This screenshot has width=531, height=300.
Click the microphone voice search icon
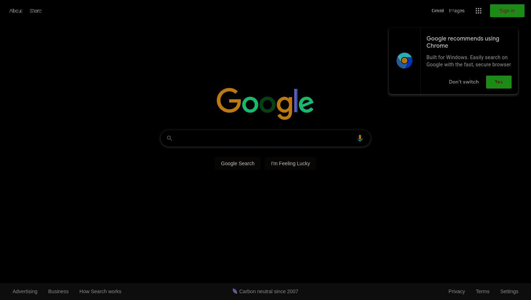(x=360, y=138)
